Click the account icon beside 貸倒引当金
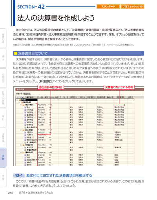The height and width of the screenshot is (200, 157). point(25,140)
